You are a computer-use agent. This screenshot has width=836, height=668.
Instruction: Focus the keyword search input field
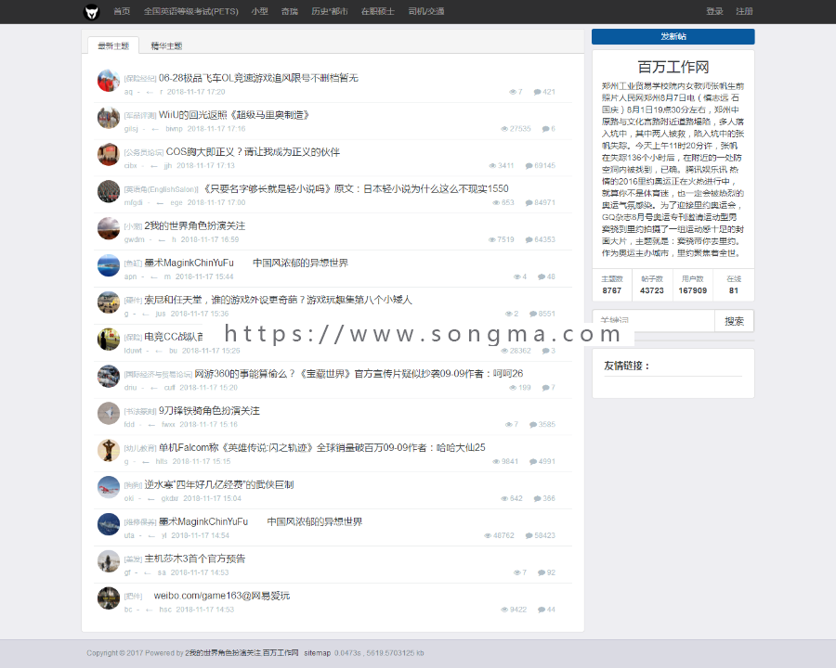653,321
